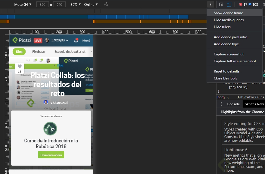Choose Add device type
The height and width of the screenshot is (174, 265).
pos(234,44)
